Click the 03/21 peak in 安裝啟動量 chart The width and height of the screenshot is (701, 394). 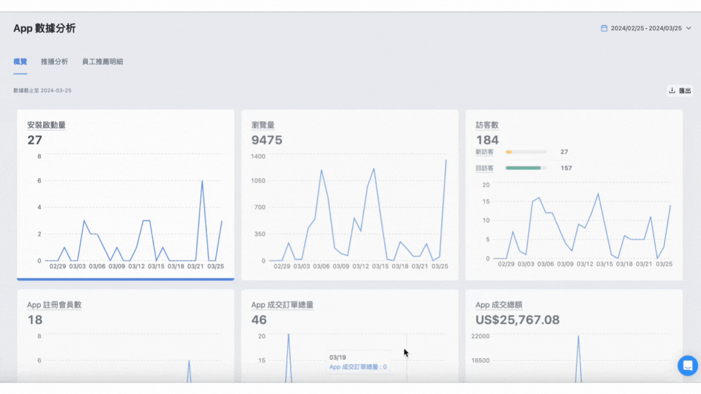click(x=202, y=181)
